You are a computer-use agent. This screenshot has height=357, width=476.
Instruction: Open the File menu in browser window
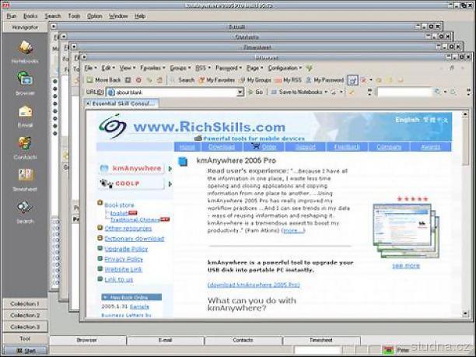(90, 68)
